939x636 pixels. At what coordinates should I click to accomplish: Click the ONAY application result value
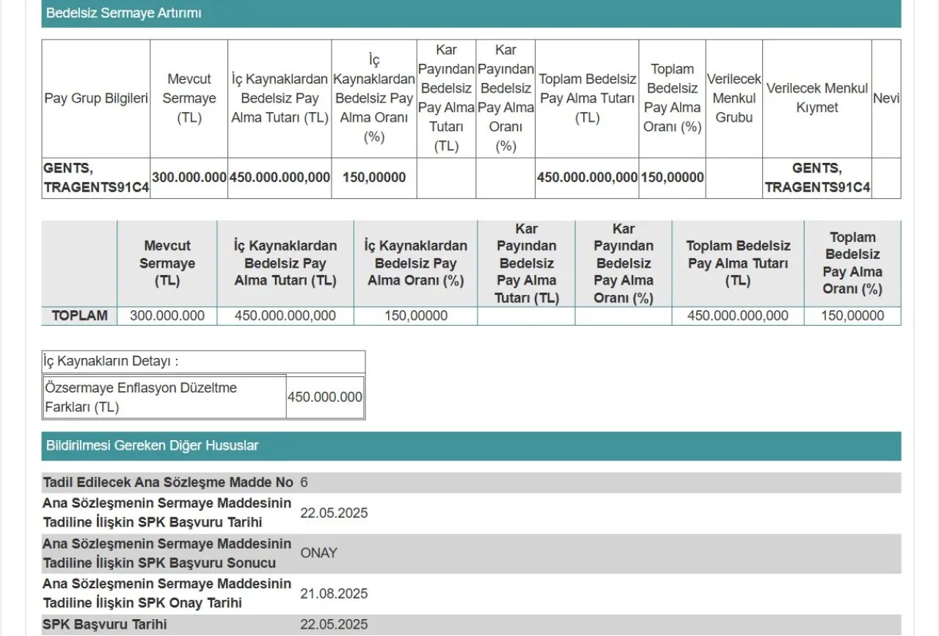pyautogui.click(x=318, y=553)
